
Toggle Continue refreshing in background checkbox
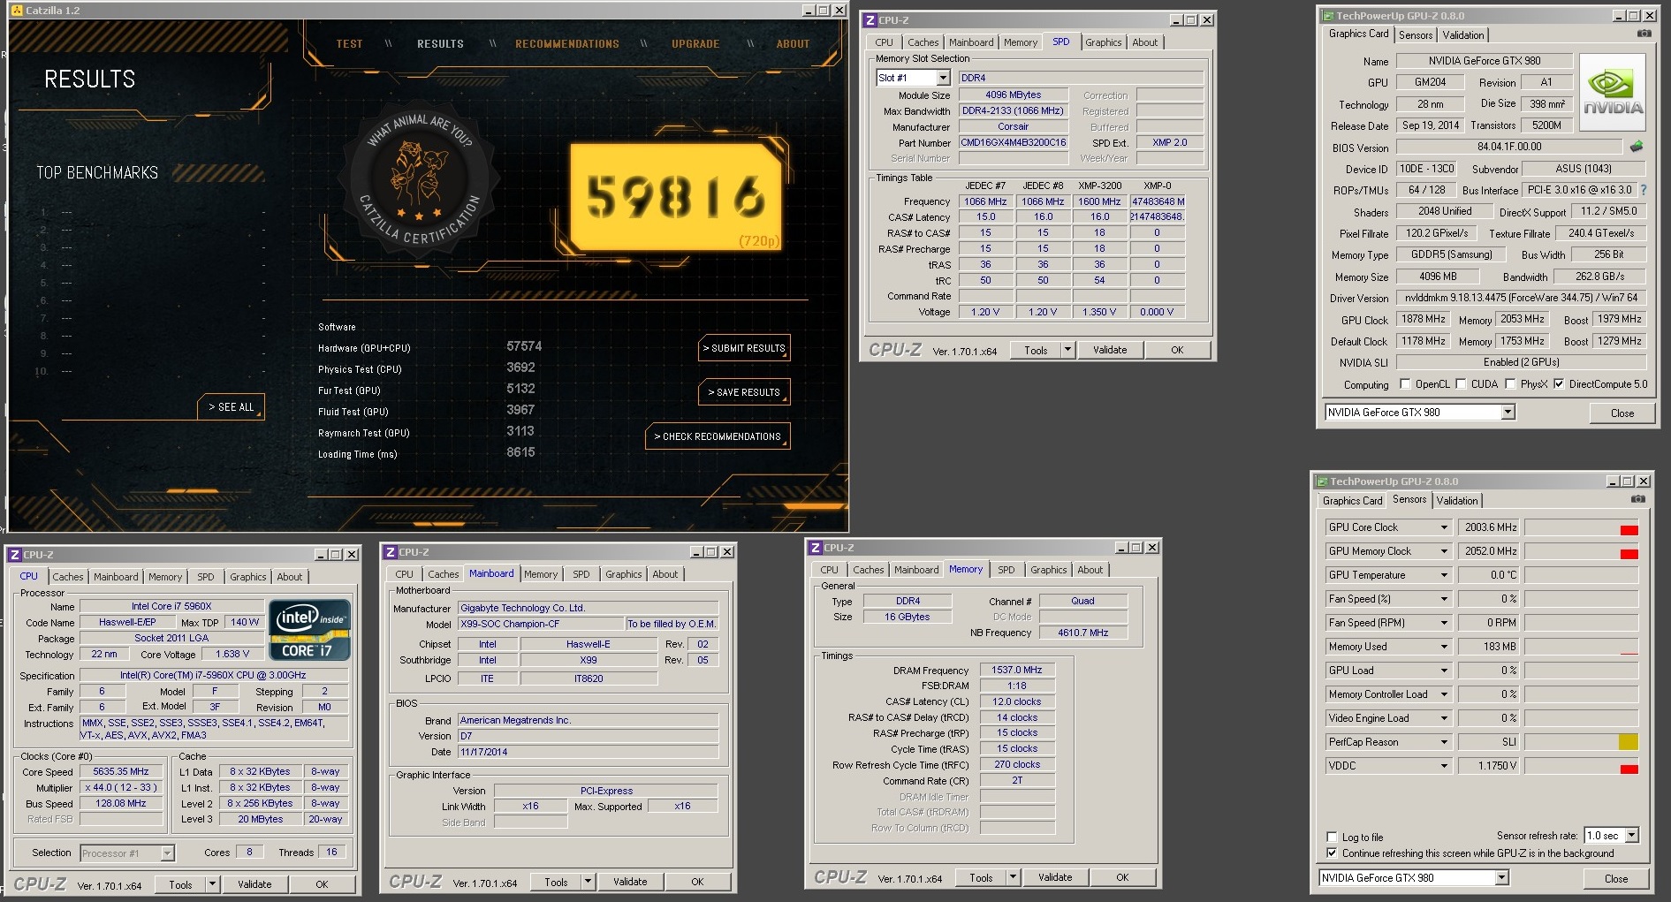1332,853
